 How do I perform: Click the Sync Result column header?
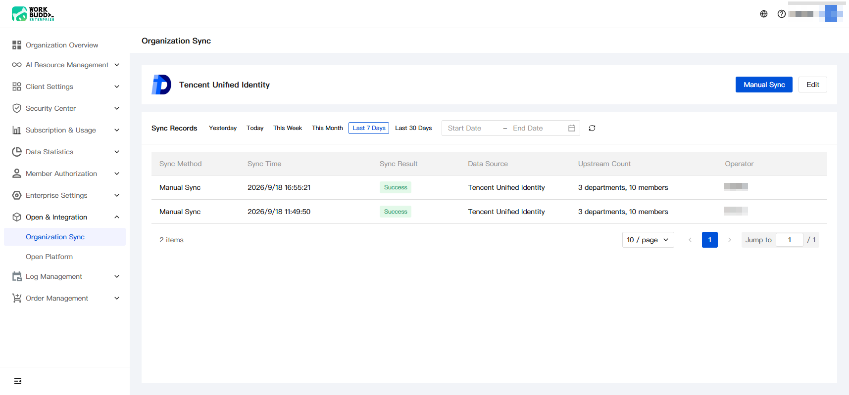[399, 164]
